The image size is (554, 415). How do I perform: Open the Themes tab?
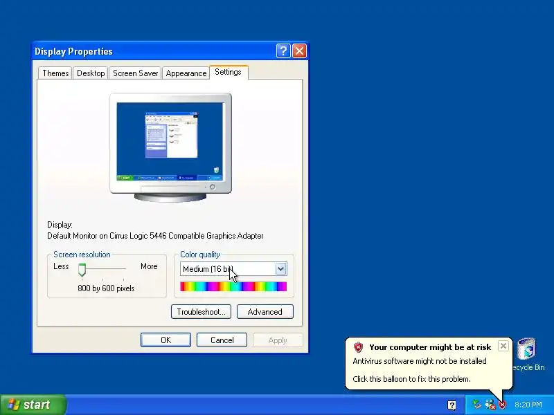click(x=55, y=73)
